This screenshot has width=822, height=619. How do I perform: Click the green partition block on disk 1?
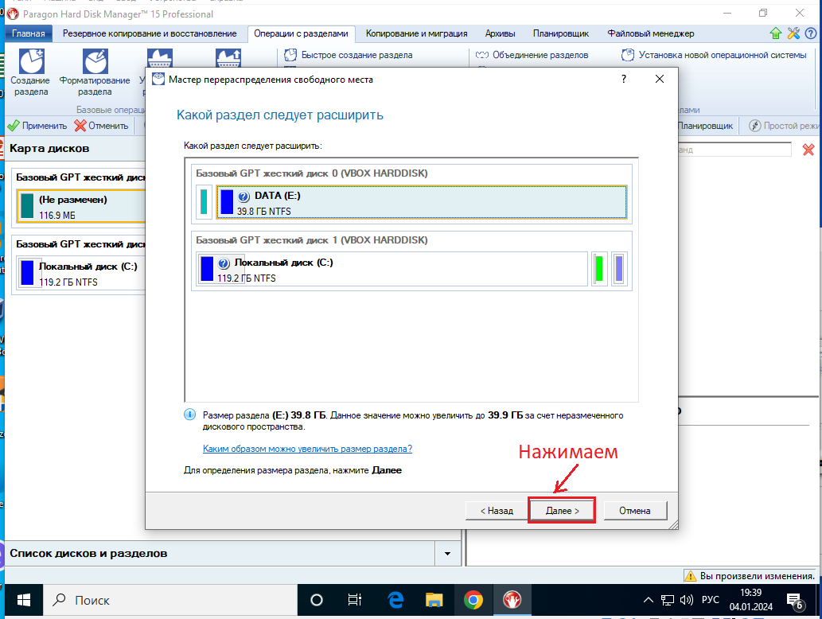(599, 269)
